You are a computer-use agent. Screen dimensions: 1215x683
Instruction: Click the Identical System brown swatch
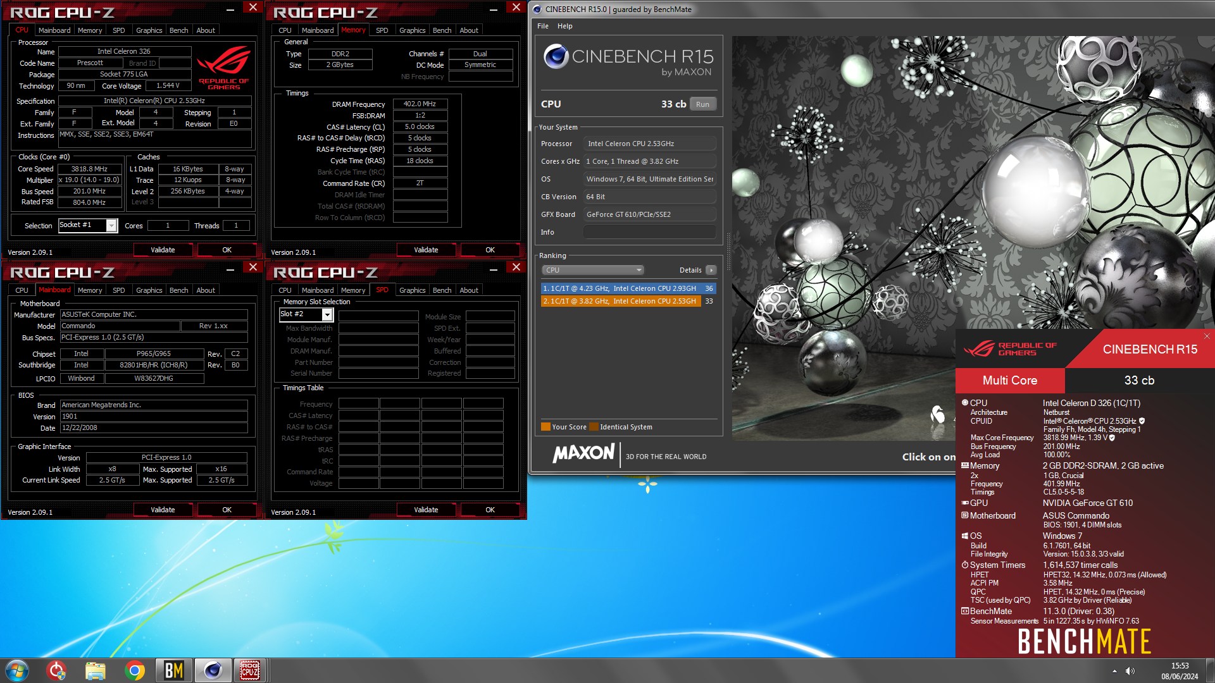pos(594,427)
